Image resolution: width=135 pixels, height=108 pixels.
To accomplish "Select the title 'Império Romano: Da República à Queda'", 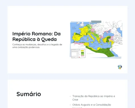I will 37,37.
